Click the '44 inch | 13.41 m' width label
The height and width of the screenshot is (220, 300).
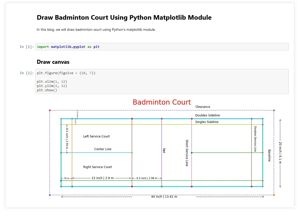[164, 197]
